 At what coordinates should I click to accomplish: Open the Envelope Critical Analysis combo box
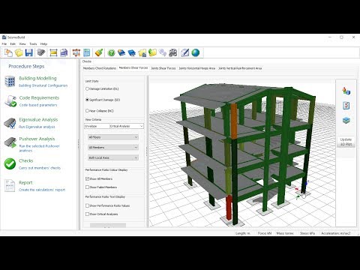coord(114,126)
